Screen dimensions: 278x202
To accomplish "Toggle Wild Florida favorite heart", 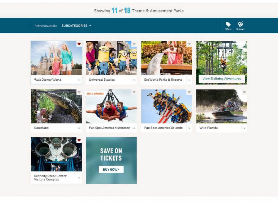I will [244, 92].
